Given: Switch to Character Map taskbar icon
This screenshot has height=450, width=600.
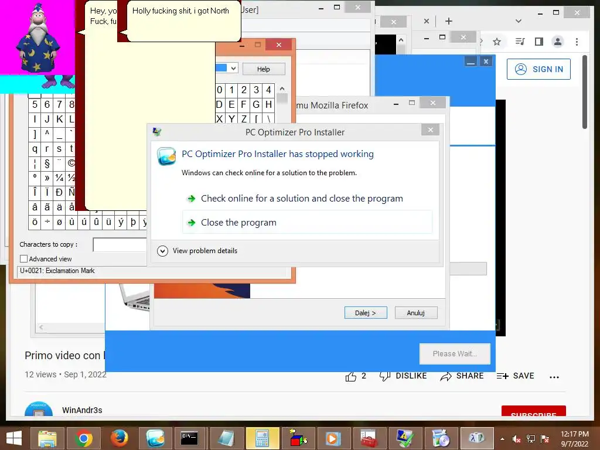Looking at the screenshot, I should pyautogui.click(x=477, y=438).
